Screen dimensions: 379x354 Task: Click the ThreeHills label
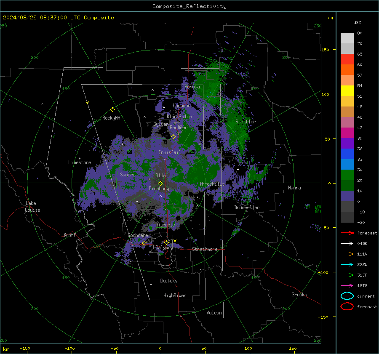pyautogui.click(x=212, y=184)
